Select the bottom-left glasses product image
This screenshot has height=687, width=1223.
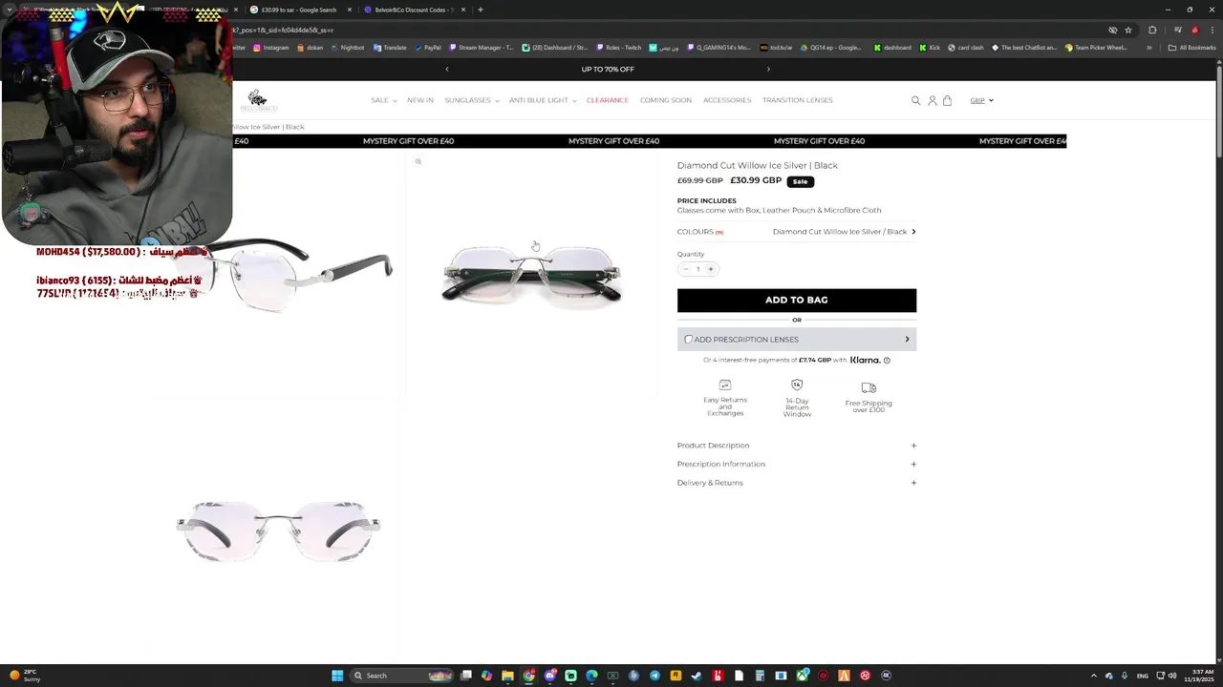278,531
